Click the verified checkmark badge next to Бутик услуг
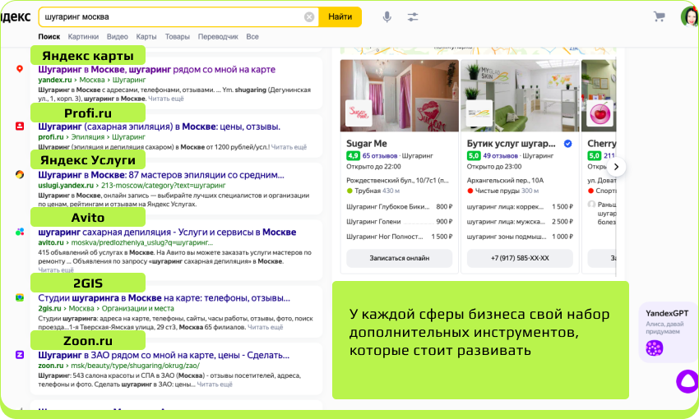This screenshot has height=419, width=699. tap(568, 144)
